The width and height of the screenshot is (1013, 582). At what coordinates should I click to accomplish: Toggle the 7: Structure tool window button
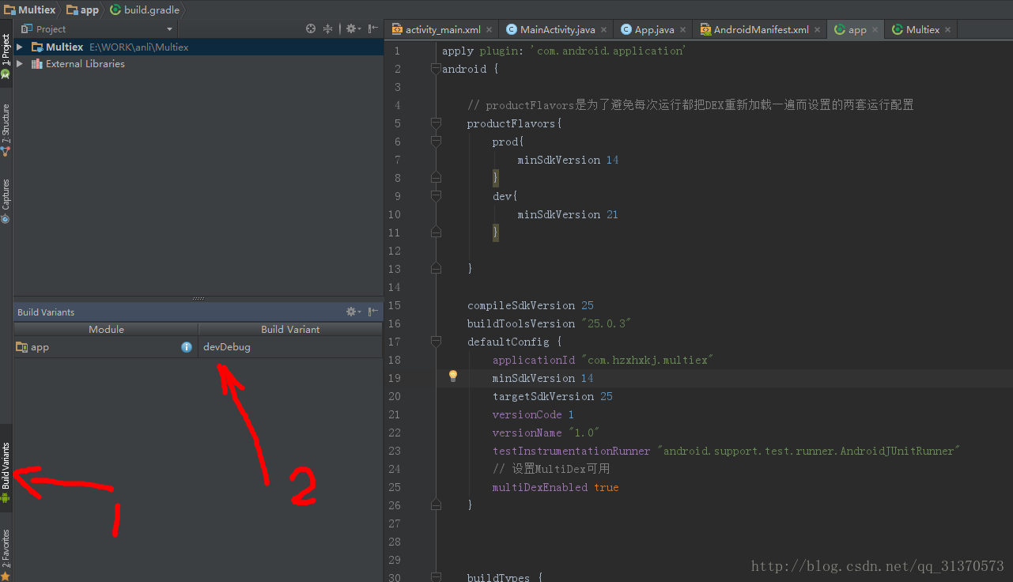coord(6,130)
